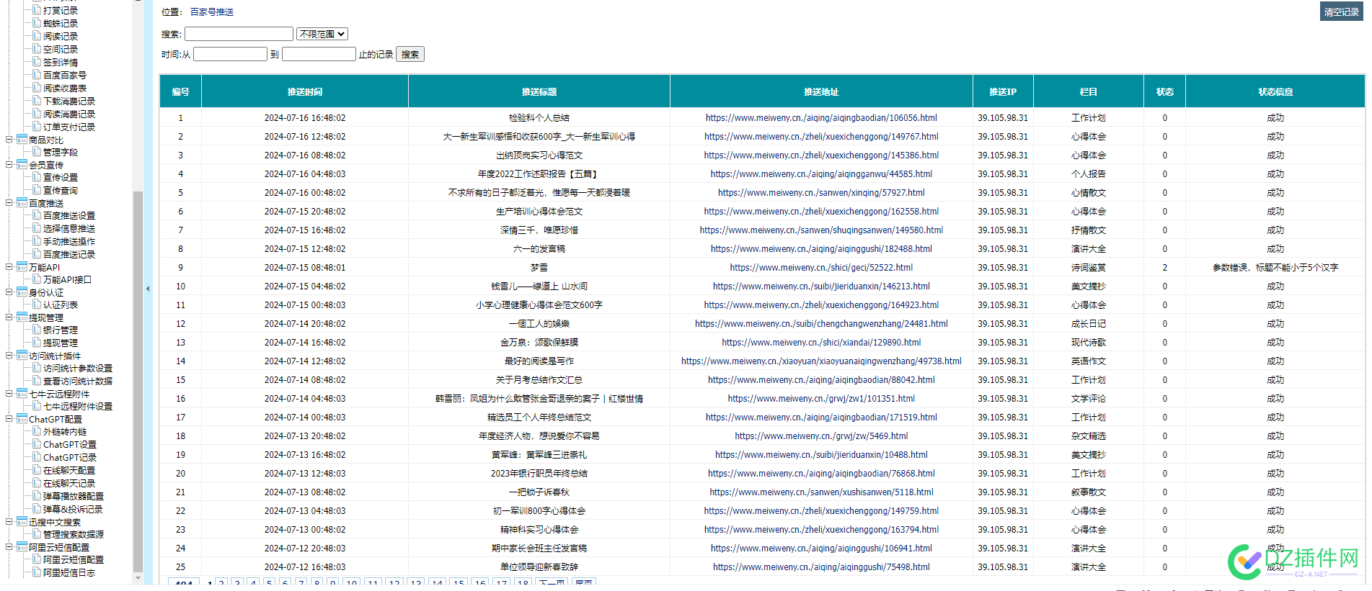
Task: Open 选择信息推送 in the sidebar tree
Action: click(69, 229)
